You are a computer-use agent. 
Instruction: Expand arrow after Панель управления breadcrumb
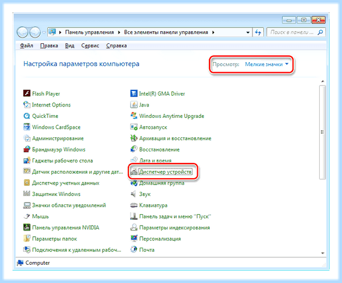[119, 32]
